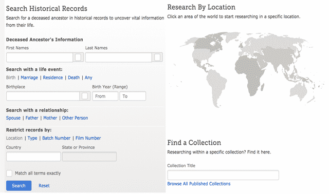Click the Reset link
Screen dimensions: 329x194
(x=44, y=186)
